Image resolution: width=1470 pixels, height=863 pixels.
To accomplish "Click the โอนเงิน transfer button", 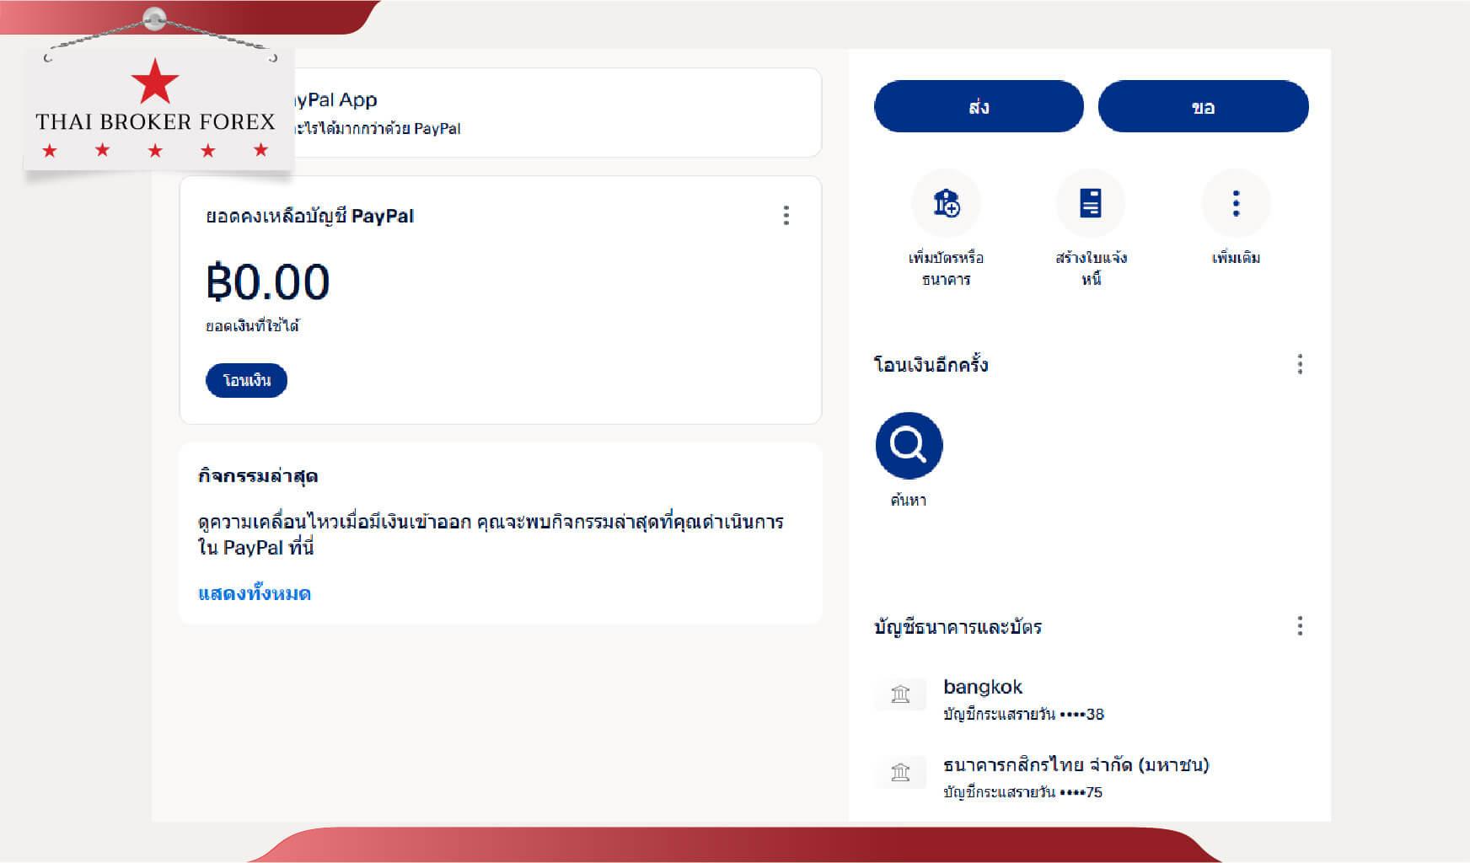I will click(x=246, y=380).
